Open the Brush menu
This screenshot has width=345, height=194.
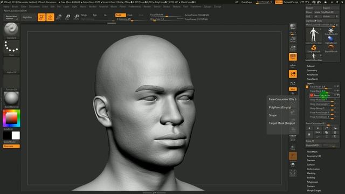[15, 6]
